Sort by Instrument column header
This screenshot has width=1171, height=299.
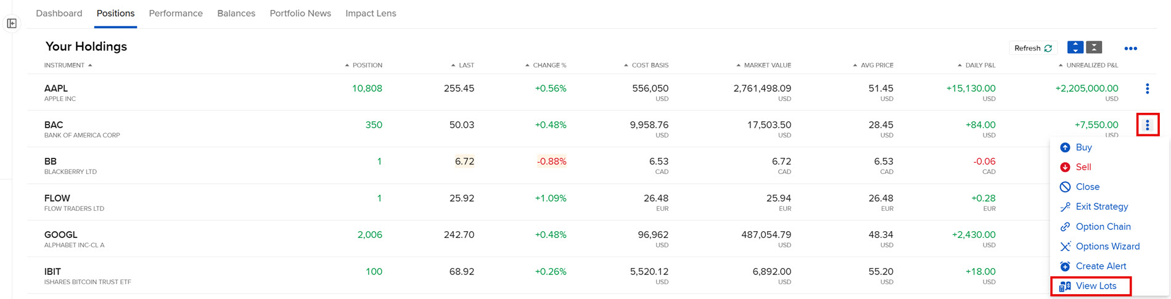pyautogui.click(x=65, y=65)
